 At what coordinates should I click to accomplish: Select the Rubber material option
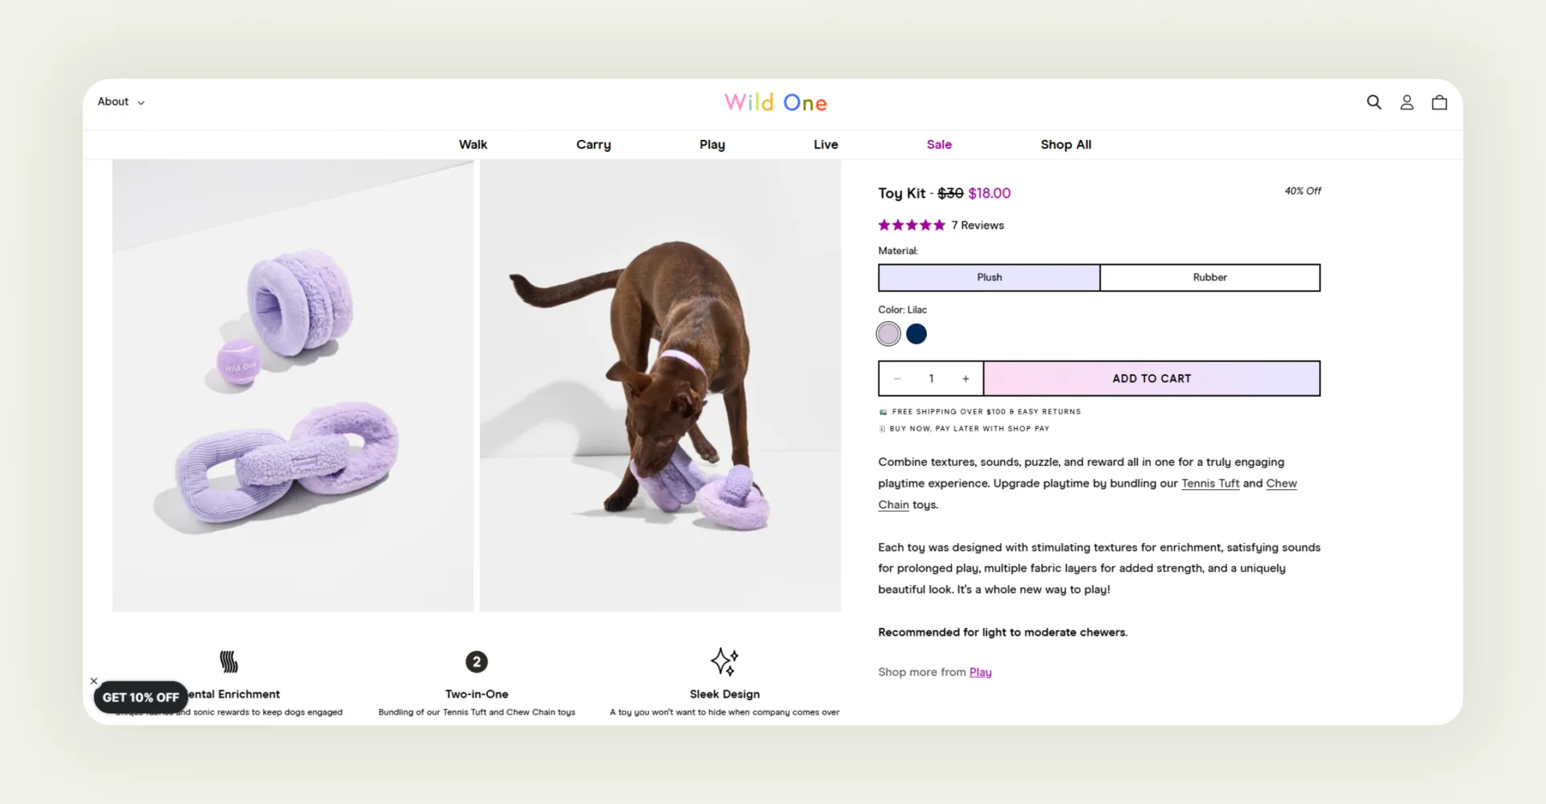(x=1209, y=277)
